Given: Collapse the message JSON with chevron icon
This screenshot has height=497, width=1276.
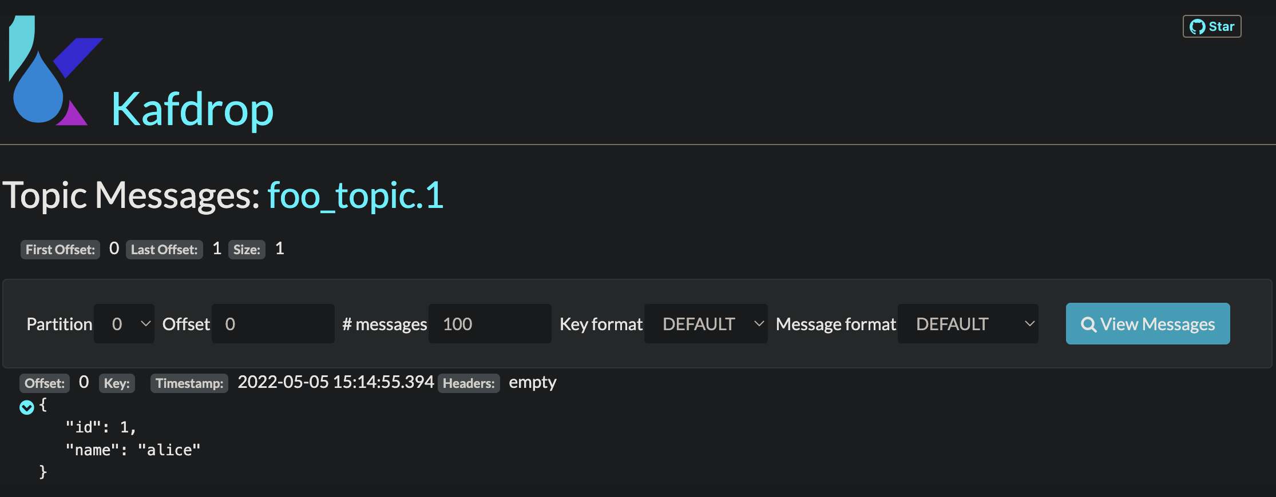Looking at the screenshot, I should click(x=26, y=407).
